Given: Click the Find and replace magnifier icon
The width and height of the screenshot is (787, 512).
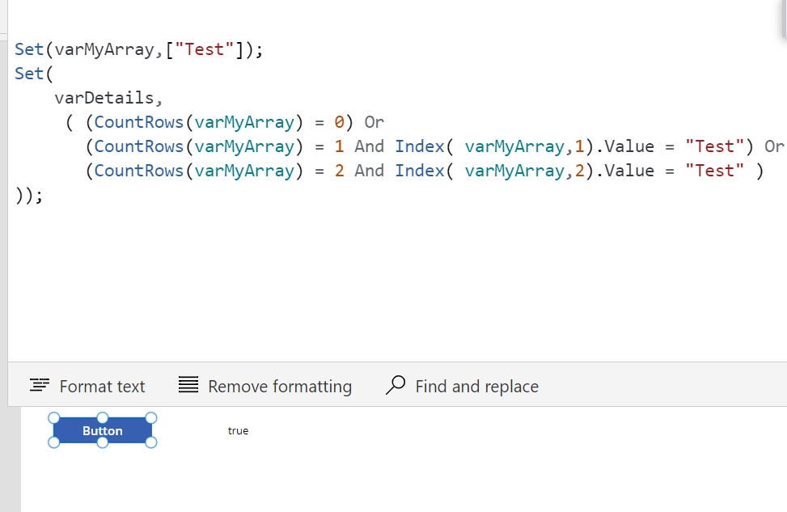Looking at the screenshot, I should click(396, 385).
